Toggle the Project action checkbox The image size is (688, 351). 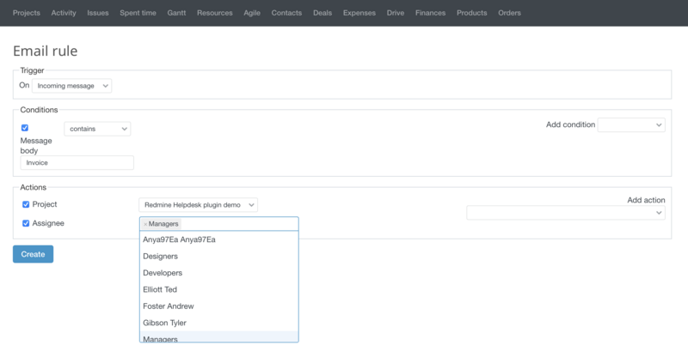tap(26, 205)
